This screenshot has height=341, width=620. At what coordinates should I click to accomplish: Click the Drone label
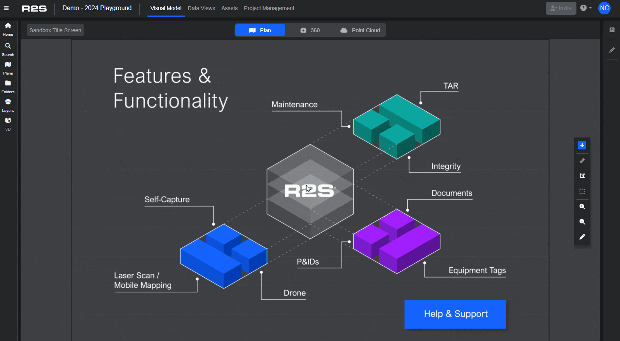294,293
